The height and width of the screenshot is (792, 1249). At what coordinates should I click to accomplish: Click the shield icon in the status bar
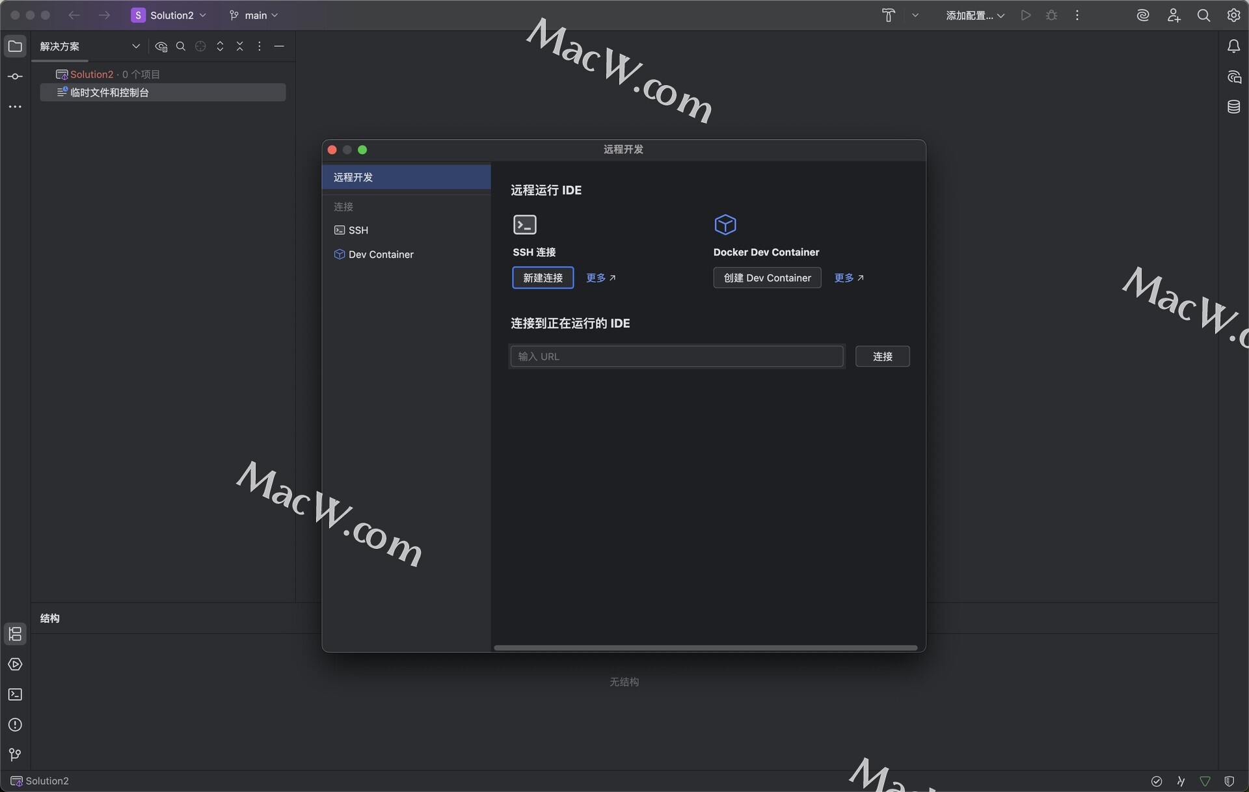1229,781
